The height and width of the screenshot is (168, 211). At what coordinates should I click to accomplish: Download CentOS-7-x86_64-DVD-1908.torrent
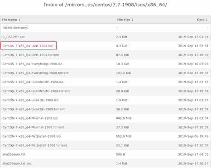click(x=31, y=55)
